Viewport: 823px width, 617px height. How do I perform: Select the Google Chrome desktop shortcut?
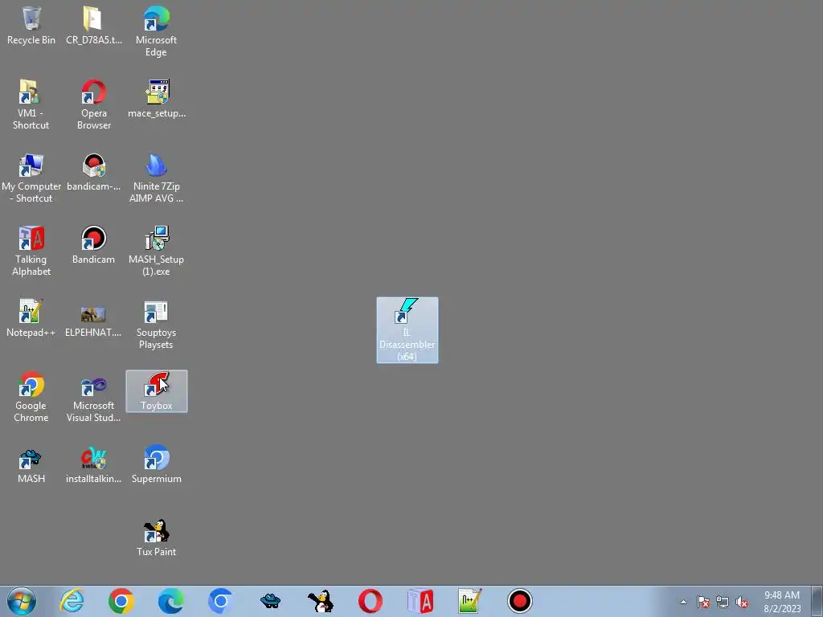31,397
